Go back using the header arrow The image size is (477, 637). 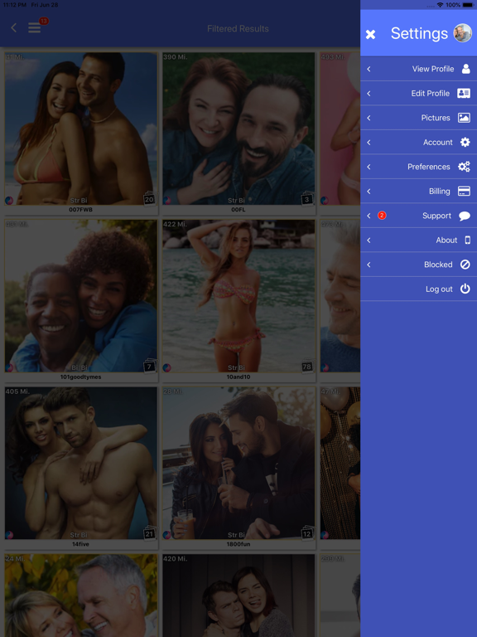coord(14,27)
